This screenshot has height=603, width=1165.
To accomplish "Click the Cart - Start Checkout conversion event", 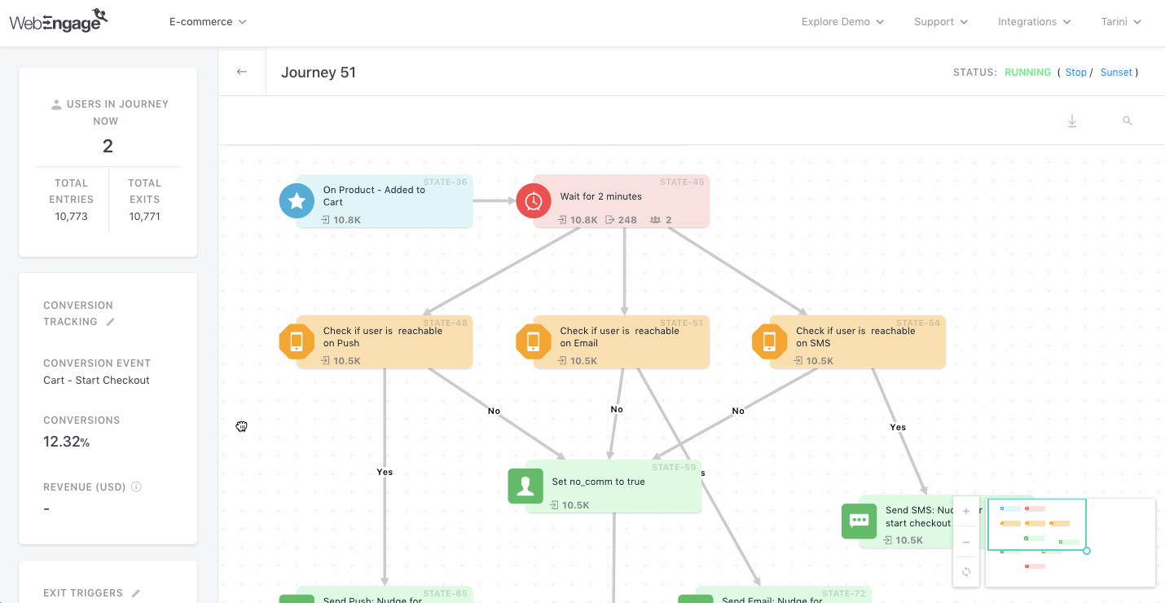I will (96, 381).
